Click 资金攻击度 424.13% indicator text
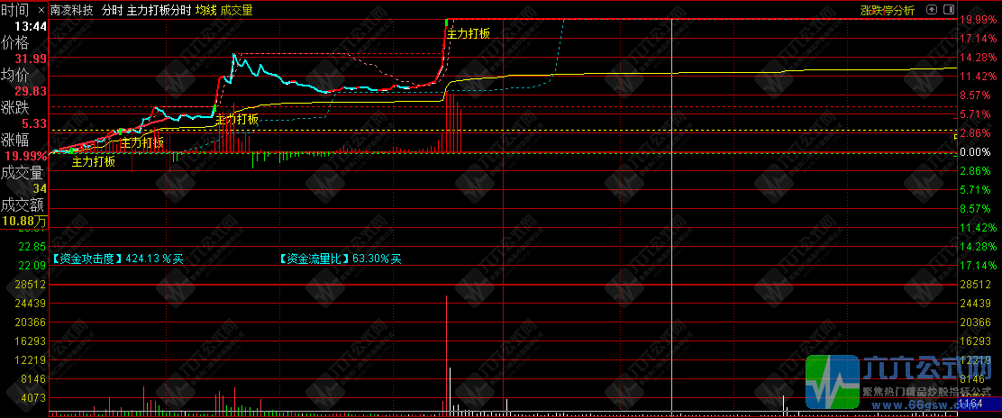Image resolution: width=1002 pixels, height=418 pixels. pos(117,259)
